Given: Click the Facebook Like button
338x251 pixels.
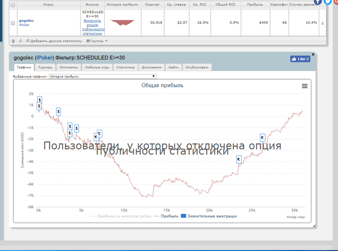Looking at the screenshot, I should [300, 59].
